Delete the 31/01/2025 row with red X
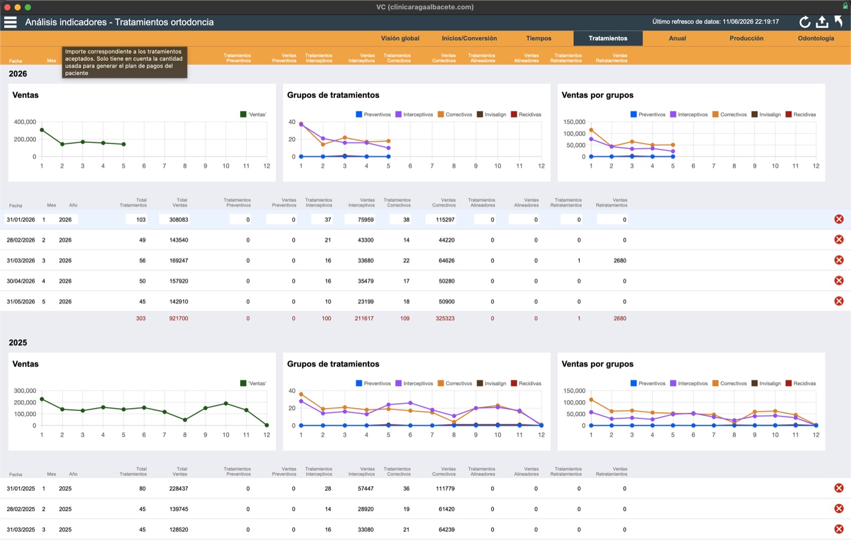Viewport: 851px width, 543px height. [x=839, y=488]
